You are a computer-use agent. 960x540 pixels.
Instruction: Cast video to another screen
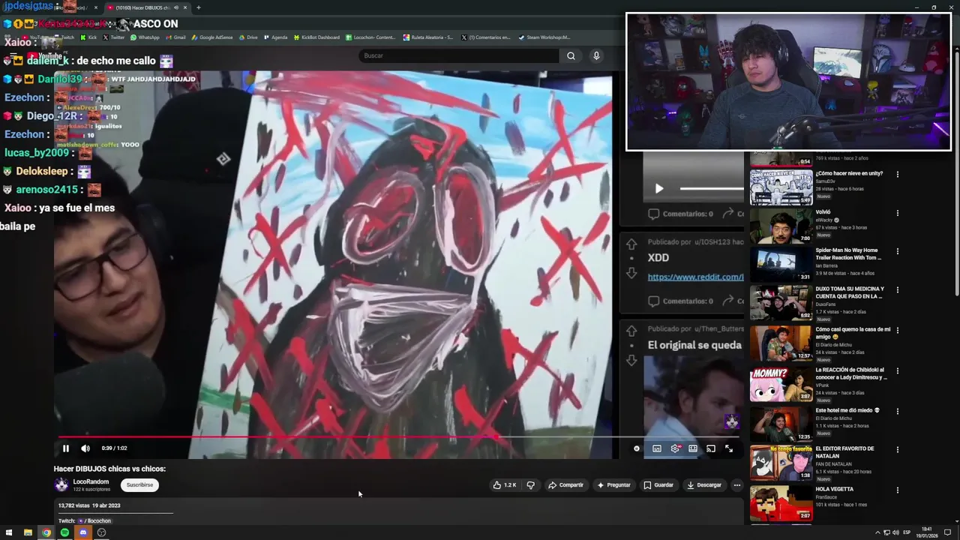click(711, 448)
